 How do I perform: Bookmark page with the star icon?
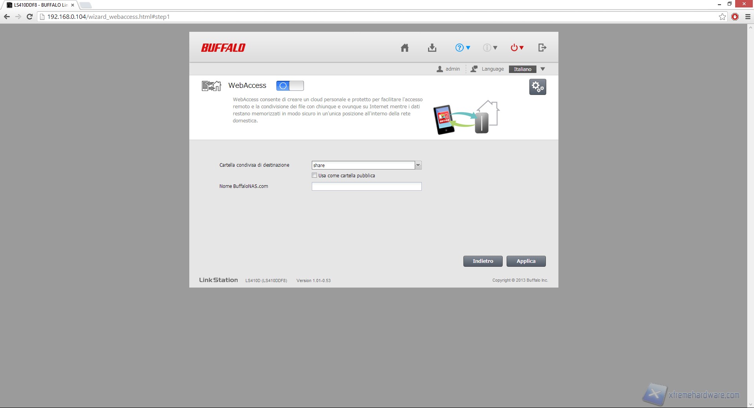722,16
